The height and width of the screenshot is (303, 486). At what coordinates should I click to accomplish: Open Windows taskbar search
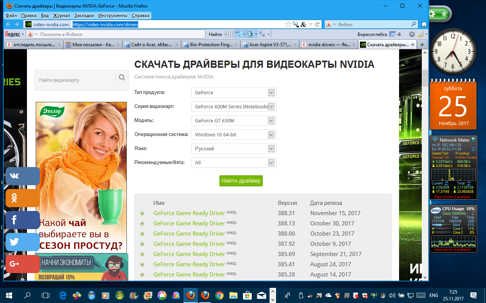pos(27,295)
